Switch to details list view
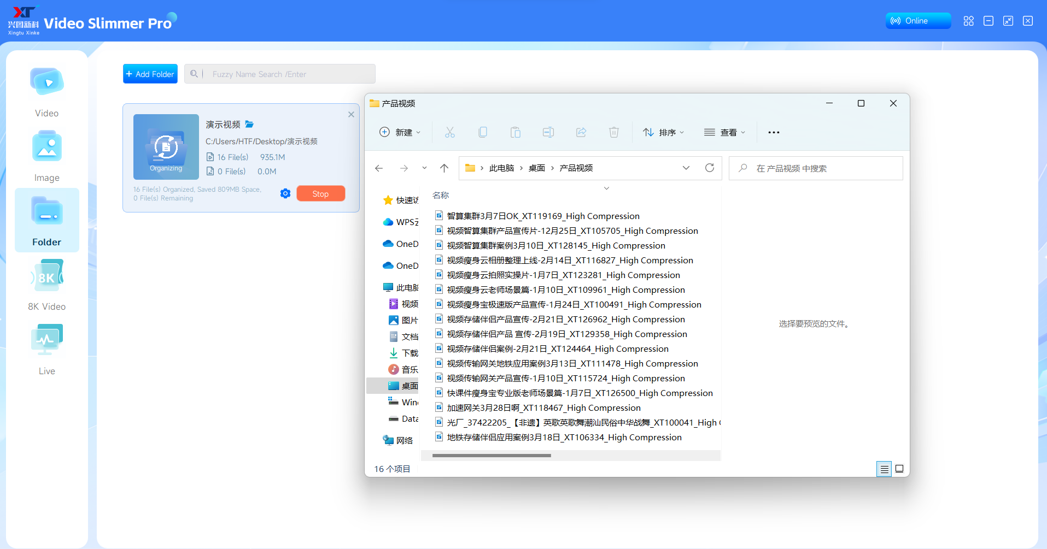Viewport: 1047px width, 549px height. pyautogui.click(x=884, y=469)
